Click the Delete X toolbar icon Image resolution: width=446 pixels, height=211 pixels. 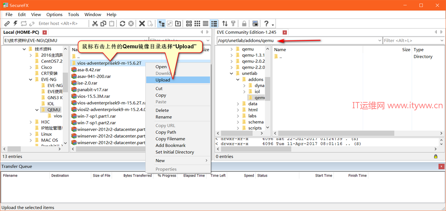142,24
